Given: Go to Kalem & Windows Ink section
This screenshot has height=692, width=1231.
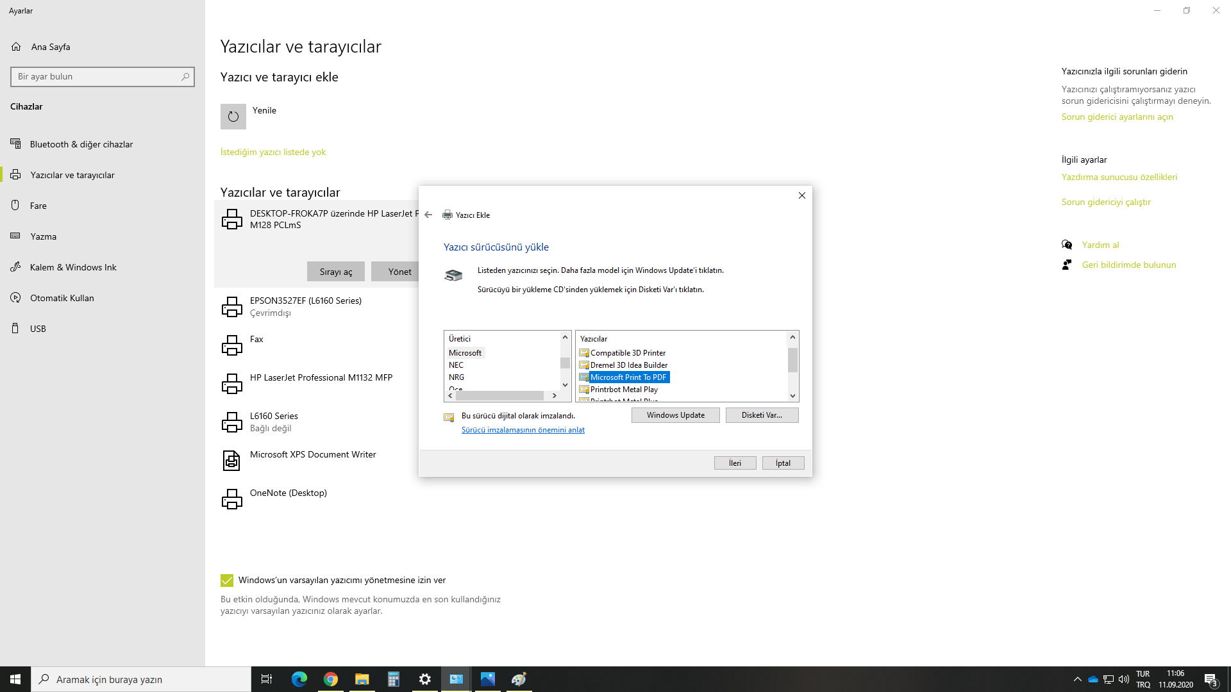Looking at the screenshot, I should [x=73, y=267].
